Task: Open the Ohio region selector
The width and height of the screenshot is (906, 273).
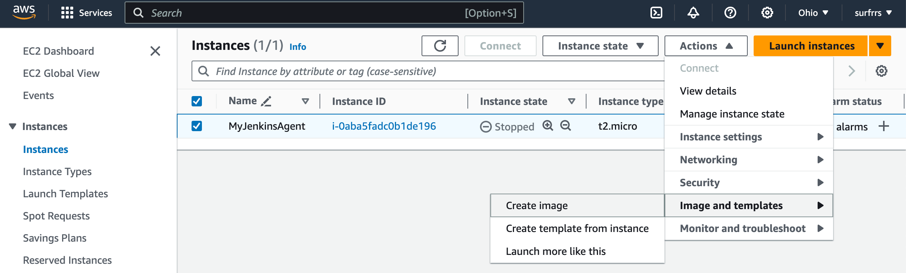Action: pyautogui.click(x=813, y=13)
